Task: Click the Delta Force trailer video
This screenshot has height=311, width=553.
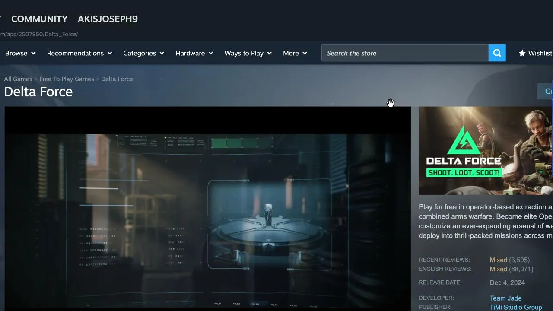Action: (x=207, y=209)
